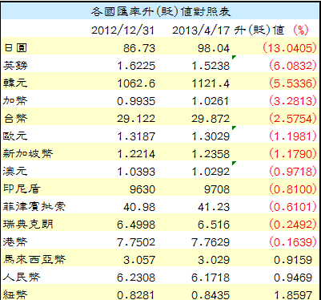Select cell value 1.5238
The height and width of the screenshot is (300, 321).
[x=211, y=66]
